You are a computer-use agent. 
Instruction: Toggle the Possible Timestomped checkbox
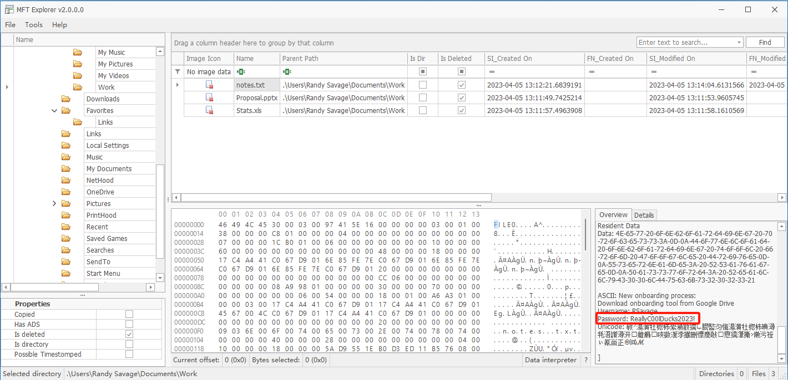129,355
